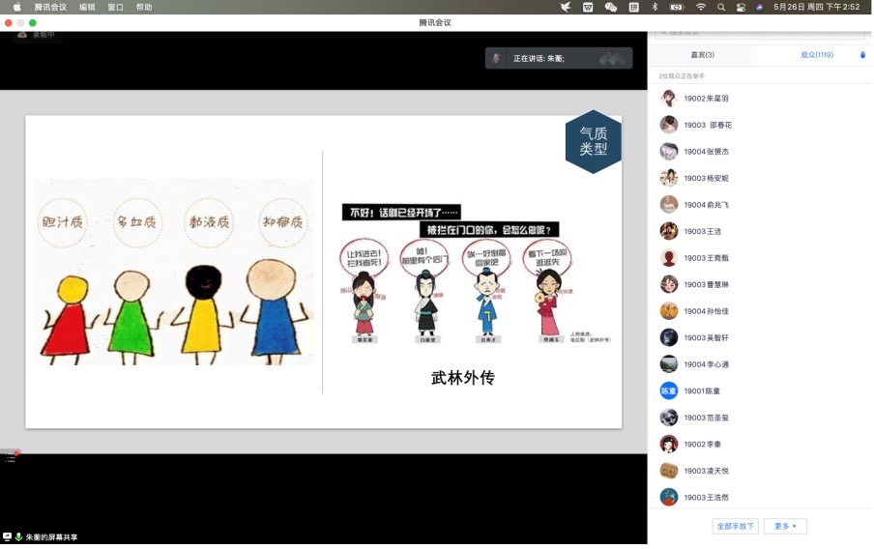Click the 胆汁质 circle label on slide
Image resolution: width=874 pixels, height=549 pixels.
click(63, 222)
